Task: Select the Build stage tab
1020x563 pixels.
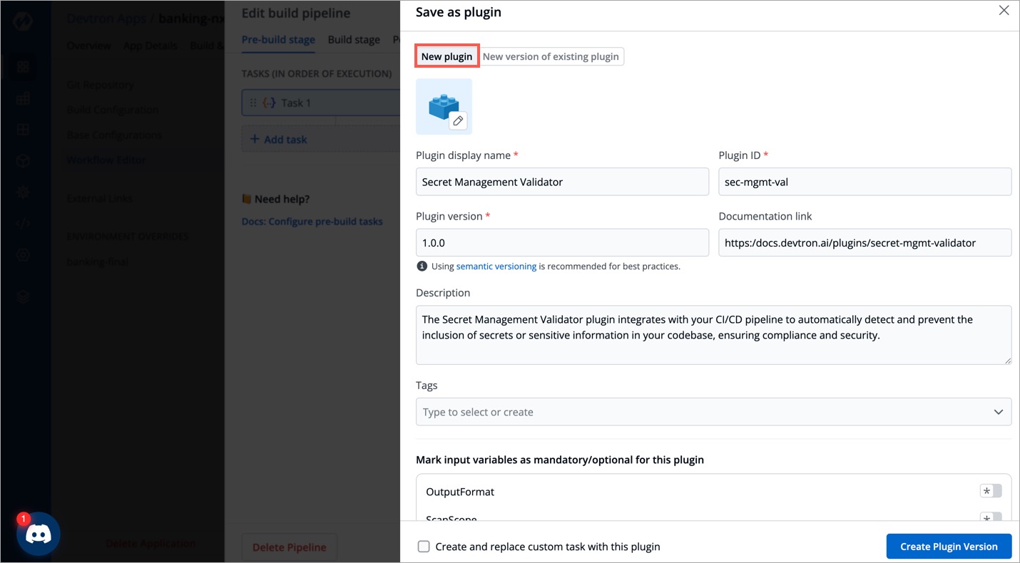Action: pyautogui.click(x=353, y=39)
